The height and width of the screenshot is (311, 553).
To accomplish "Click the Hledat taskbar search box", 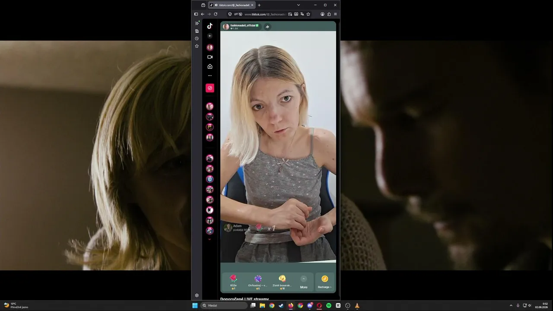I will pyautogui.click(x=225, y=305).
